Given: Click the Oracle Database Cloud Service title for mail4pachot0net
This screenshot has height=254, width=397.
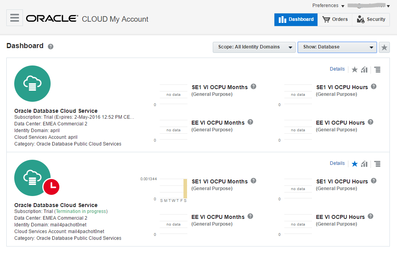Looking at the screenshot, I should coord(56,205).
